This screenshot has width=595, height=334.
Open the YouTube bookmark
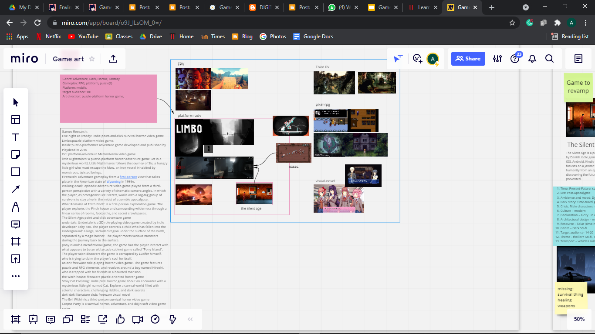83,37
